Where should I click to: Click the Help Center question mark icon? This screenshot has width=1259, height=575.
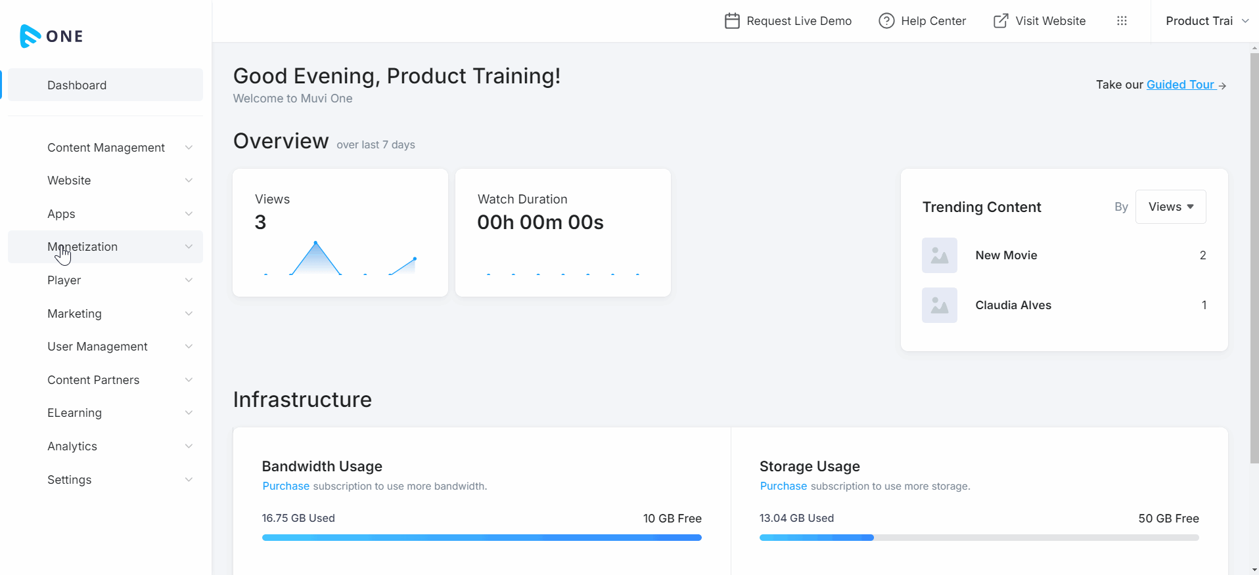click(886, 21)
